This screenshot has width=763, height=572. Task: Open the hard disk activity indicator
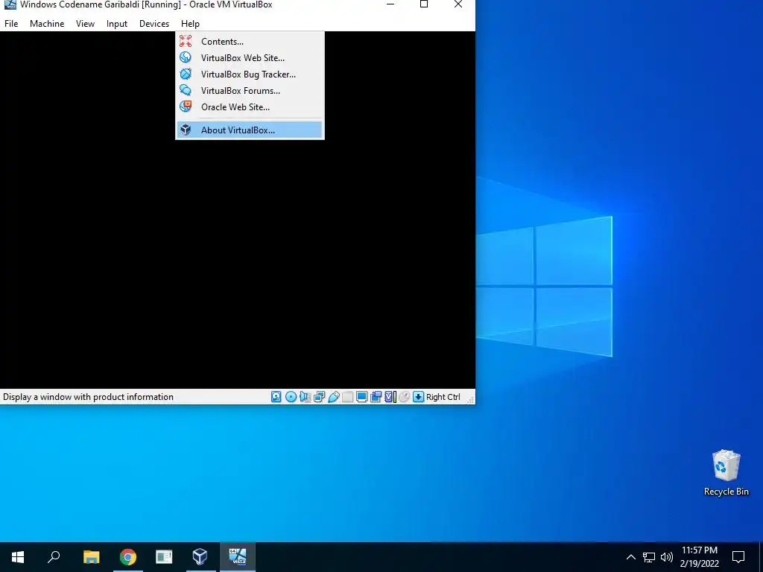[x=276, y=397]
